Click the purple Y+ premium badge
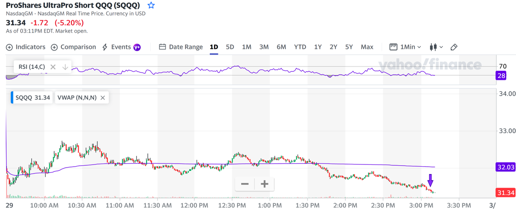This screenshot has height=210, width=516. click(137, 47)
